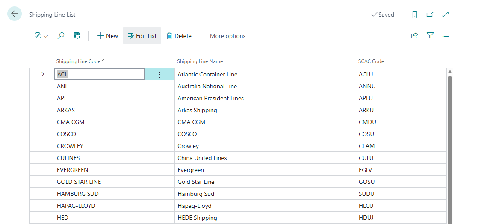Image resolution: width=481 pixels, height=224 pixels.
Task: Click American President Lines name cell
Action: pos(266,98)
